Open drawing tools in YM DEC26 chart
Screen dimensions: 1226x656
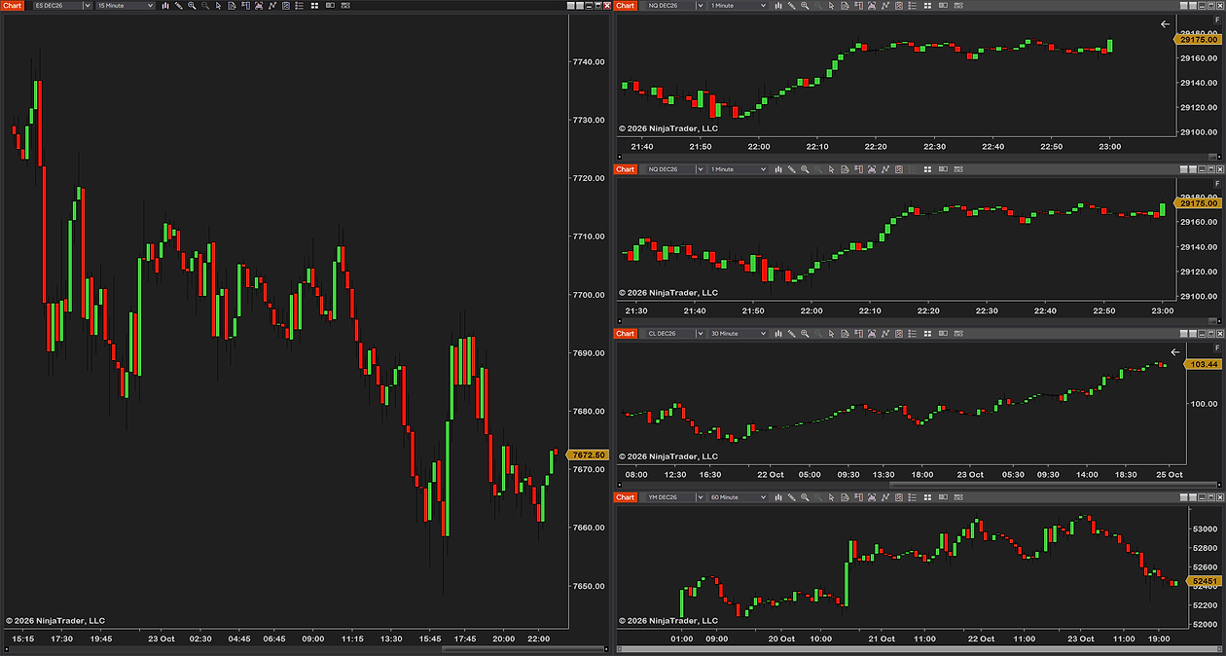[x=791, y=497]
